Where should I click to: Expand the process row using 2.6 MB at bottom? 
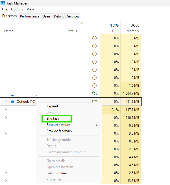6,173
